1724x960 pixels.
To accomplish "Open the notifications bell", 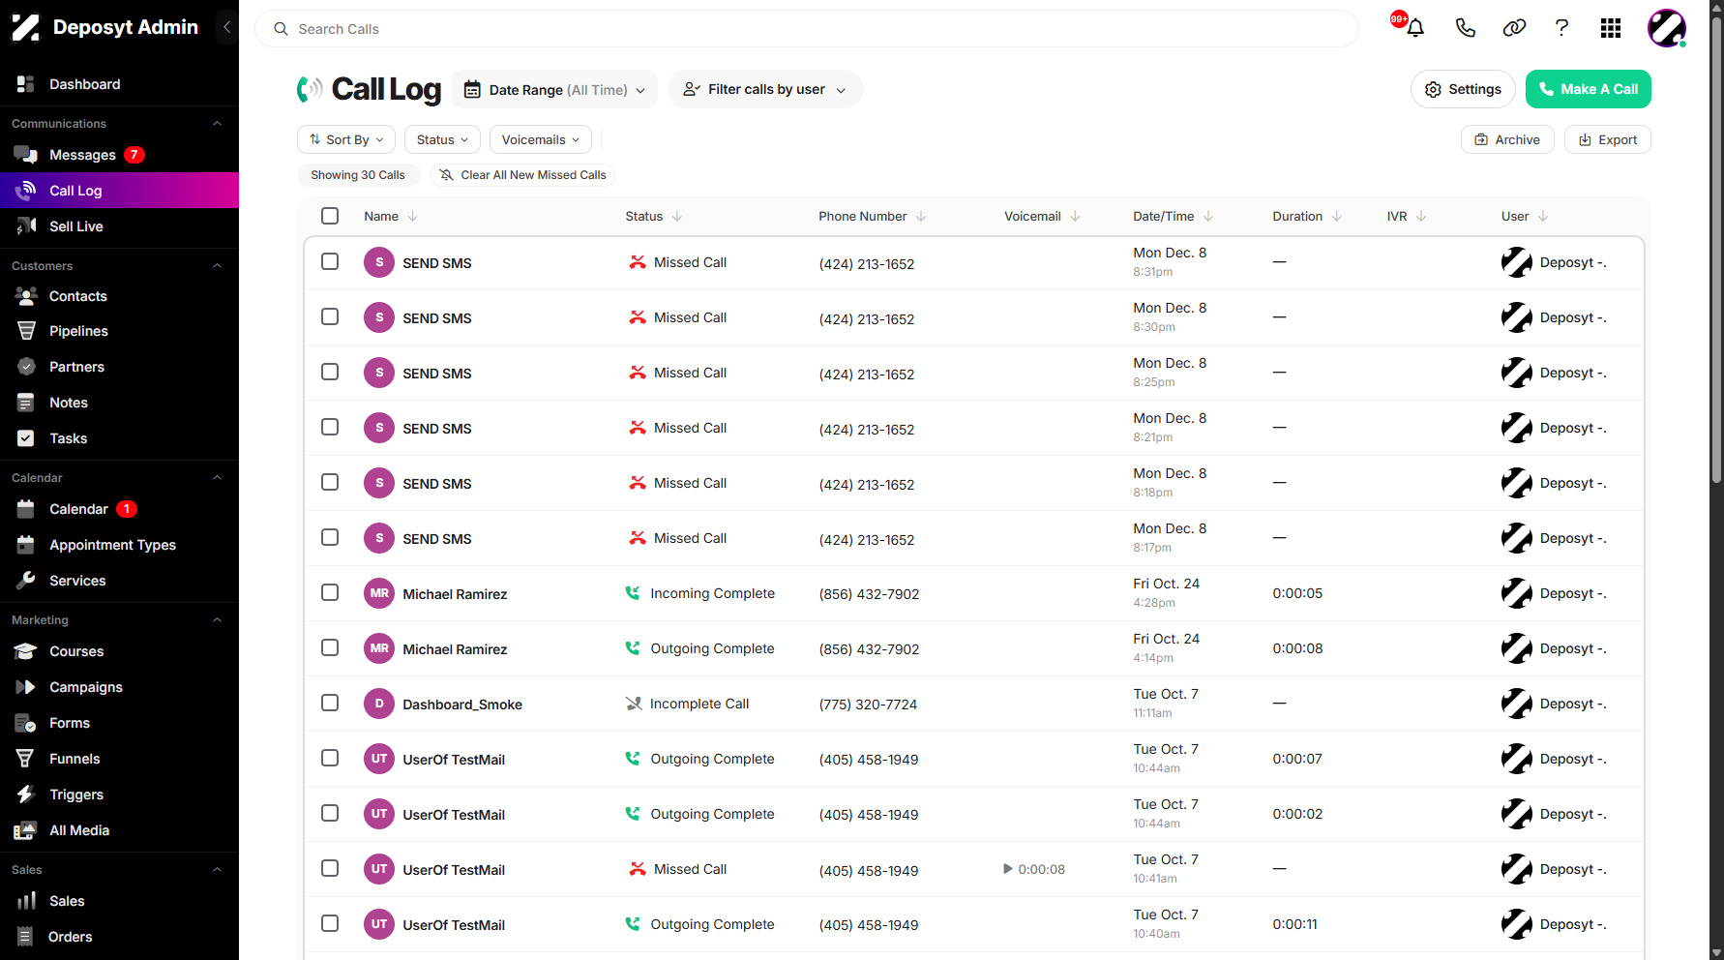I will click(1414, 28).
